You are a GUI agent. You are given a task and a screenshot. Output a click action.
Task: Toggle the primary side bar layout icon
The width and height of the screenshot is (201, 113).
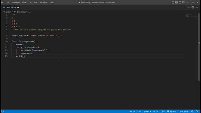tap(173, 3)
